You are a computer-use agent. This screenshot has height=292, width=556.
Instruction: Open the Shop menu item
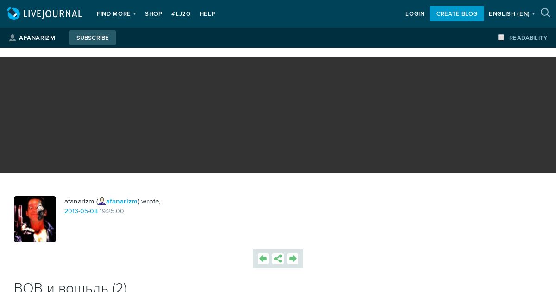pos(153,14)
